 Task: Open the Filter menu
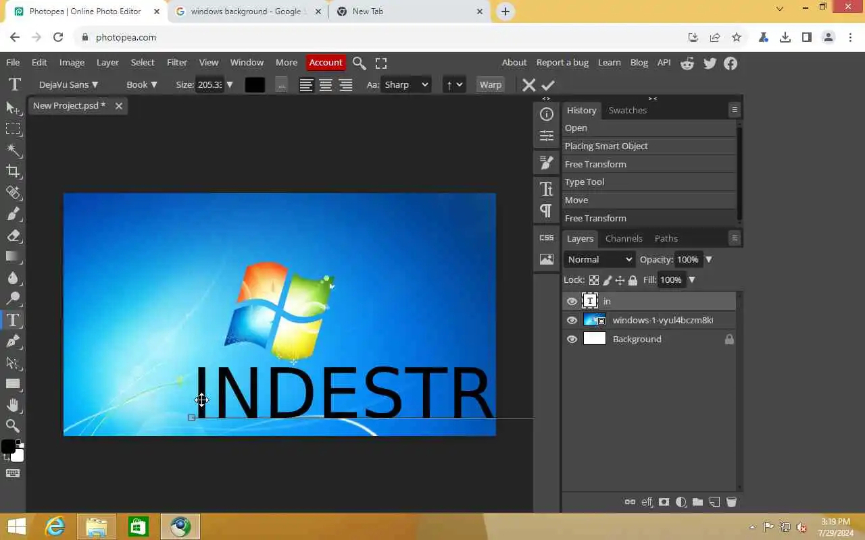pos(177,63)
